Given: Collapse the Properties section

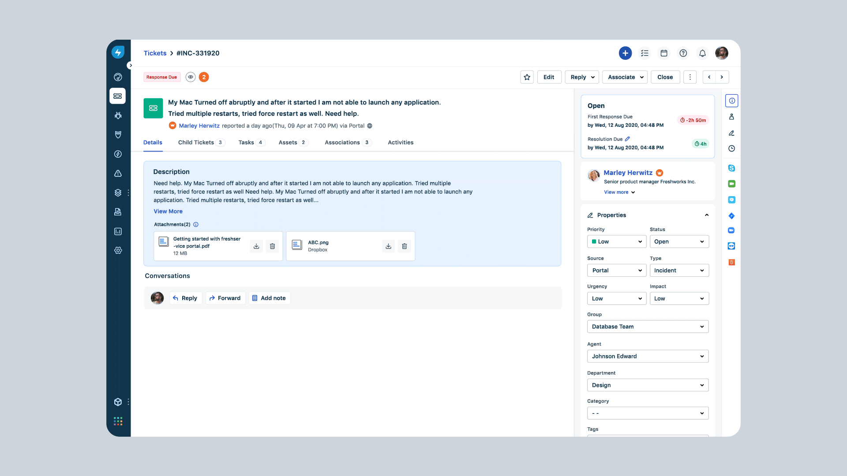Looking at the screenshot, I should [707, 215].
